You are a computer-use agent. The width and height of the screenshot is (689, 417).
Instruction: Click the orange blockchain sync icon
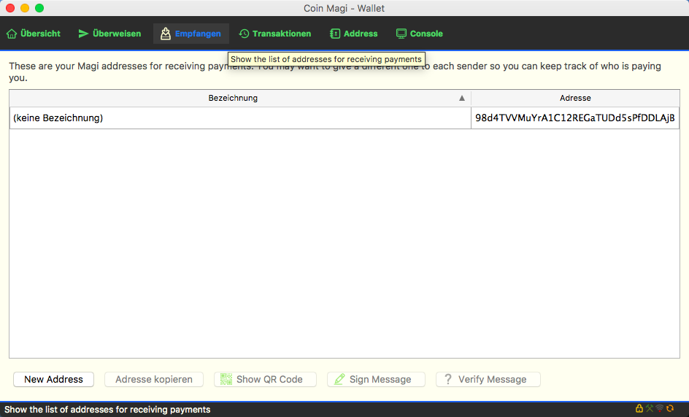pos(670,409)
